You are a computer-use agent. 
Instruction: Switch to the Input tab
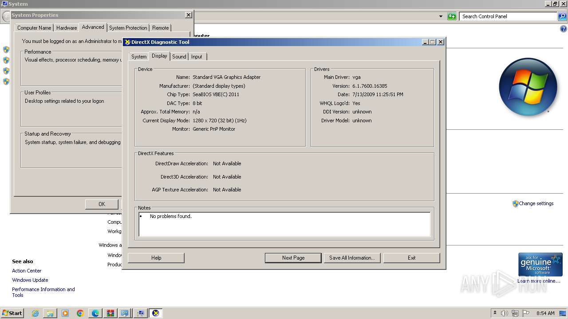(x=197, y=57)
